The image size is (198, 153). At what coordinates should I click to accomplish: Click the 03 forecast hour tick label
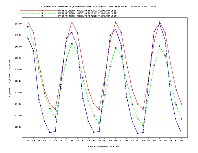(x=33, y=140)
